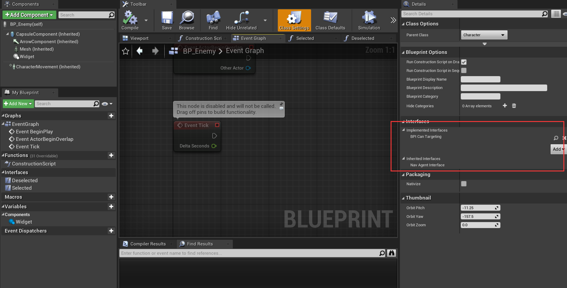
Task: Open Parent Class dropdown
Action: click(x=484, y=35)
